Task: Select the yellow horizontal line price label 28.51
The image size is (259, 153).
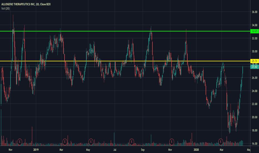Action: (255, 61)
